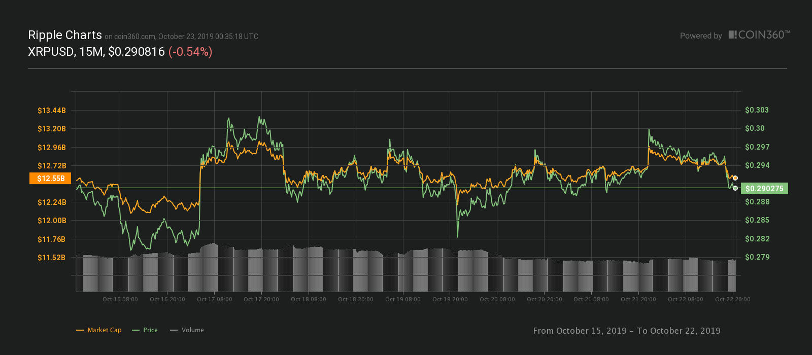Screen dimensions: 812x355
Task: Click the Powered by label
Action: 701,36
